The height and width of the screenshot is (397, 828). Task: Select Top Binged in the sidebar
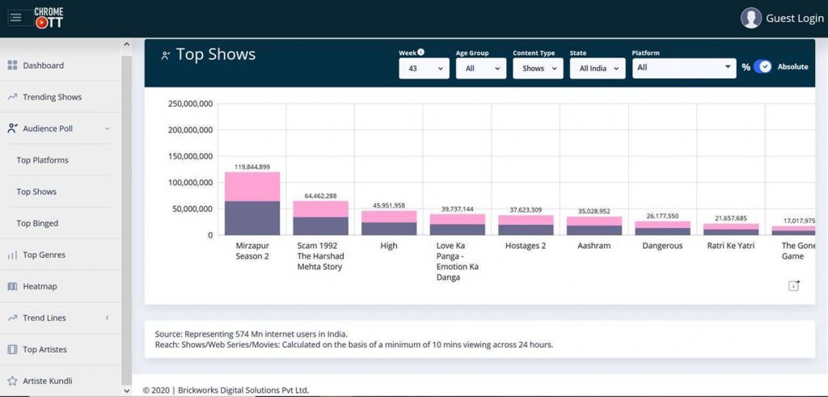pos(37,223)
